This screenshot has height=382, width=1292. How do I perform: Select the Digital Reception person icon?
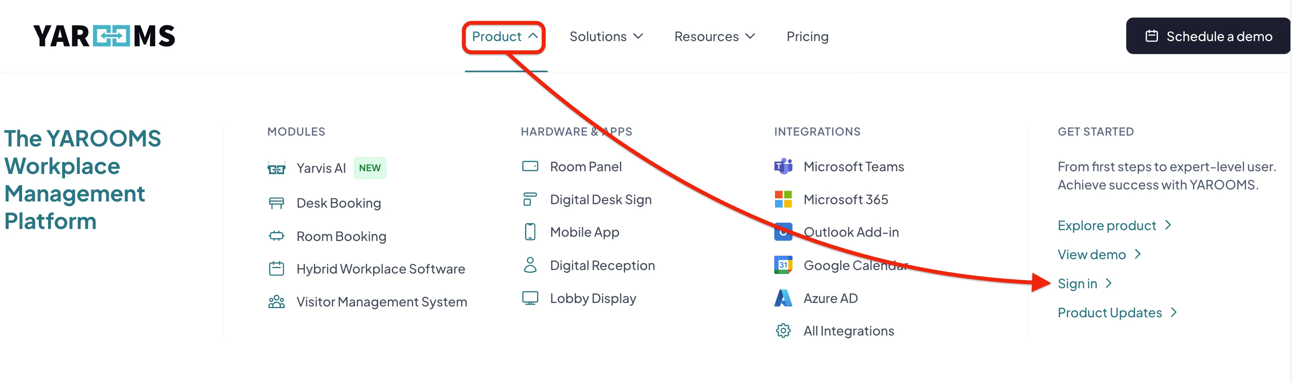coord(530,265)
